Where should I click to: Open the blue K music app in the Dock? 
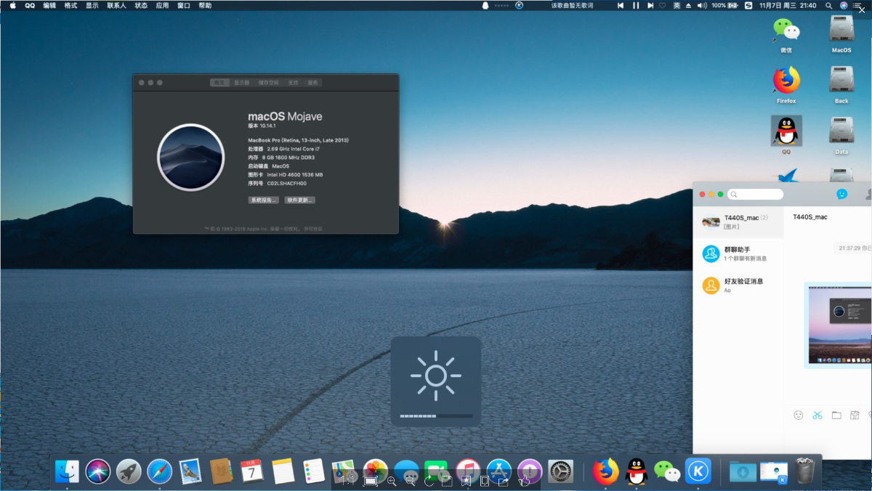point(698,471)
